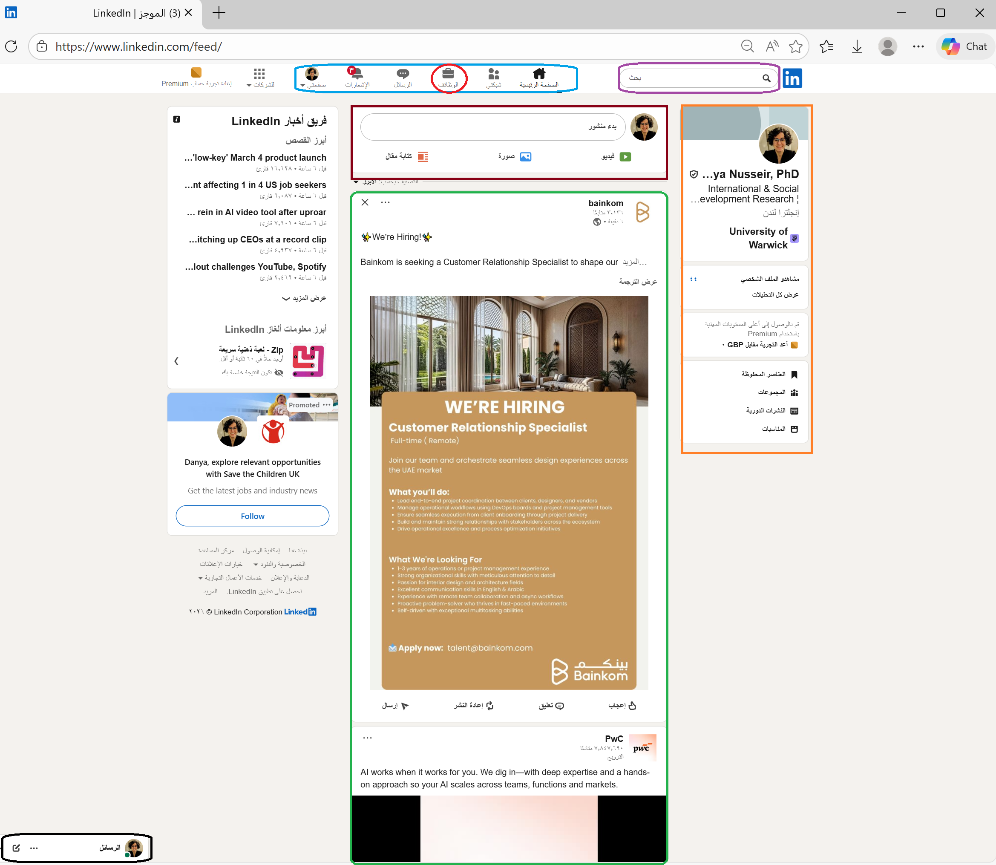Open the About (نبذة عنا) footer link

298,550
